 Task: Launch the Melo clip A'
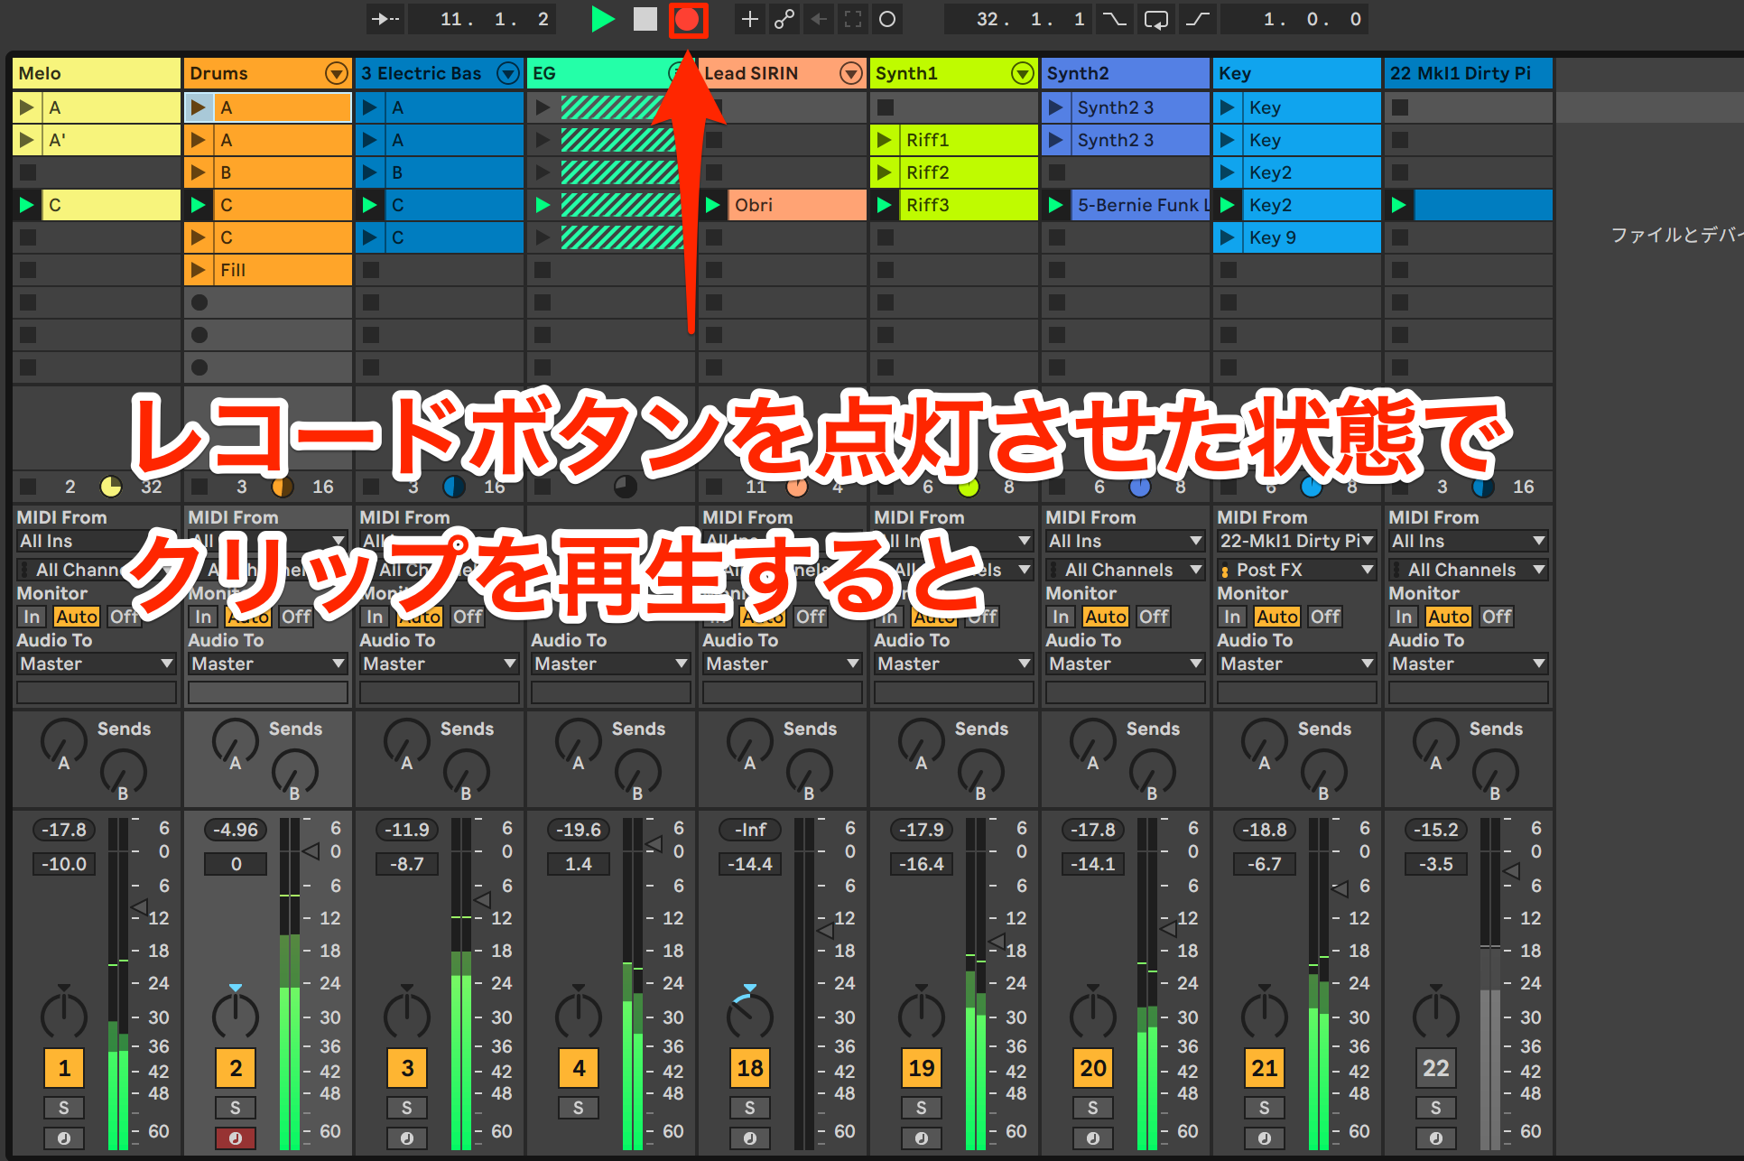27,140
